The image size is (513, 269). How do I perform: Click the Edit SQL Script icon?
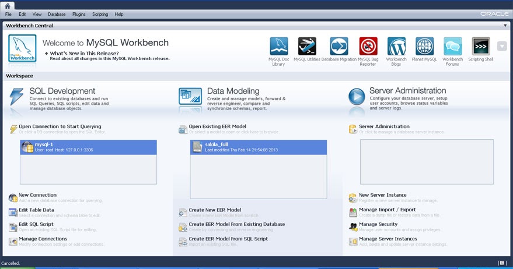click(13, 227)
